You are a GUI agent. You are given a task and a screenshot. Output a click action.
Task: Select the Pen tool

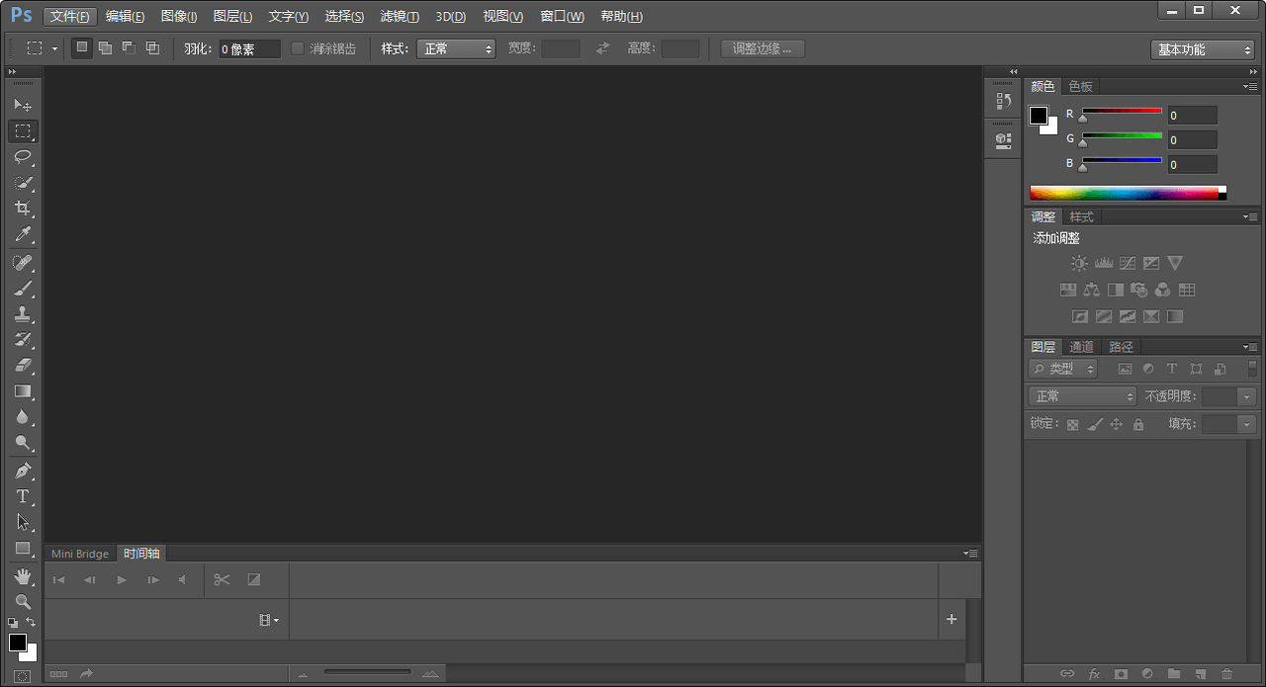(23, 472)
